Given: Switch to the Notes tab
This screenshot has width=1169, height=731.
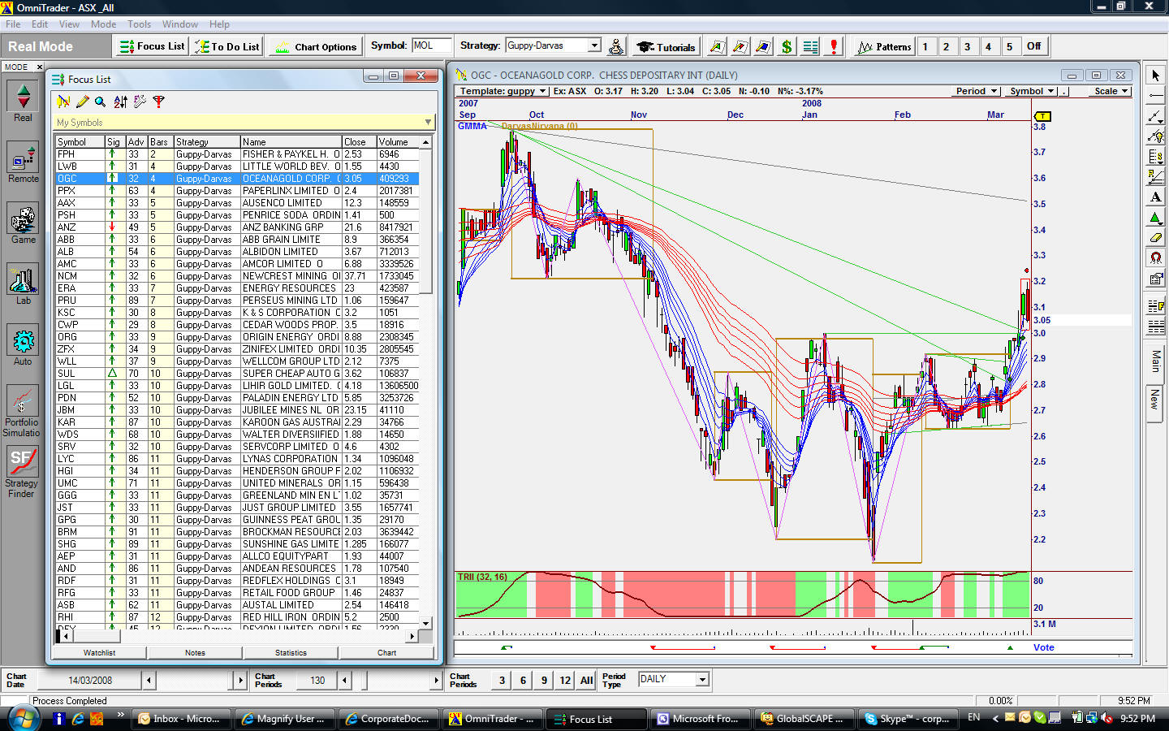Looking at the screenshot, I should 195,652.
